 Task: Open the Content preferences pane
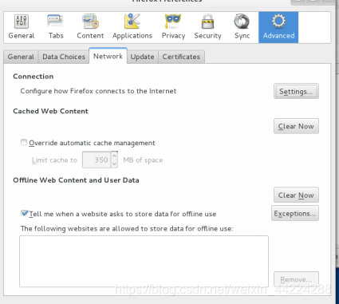[x=90, y=27]
